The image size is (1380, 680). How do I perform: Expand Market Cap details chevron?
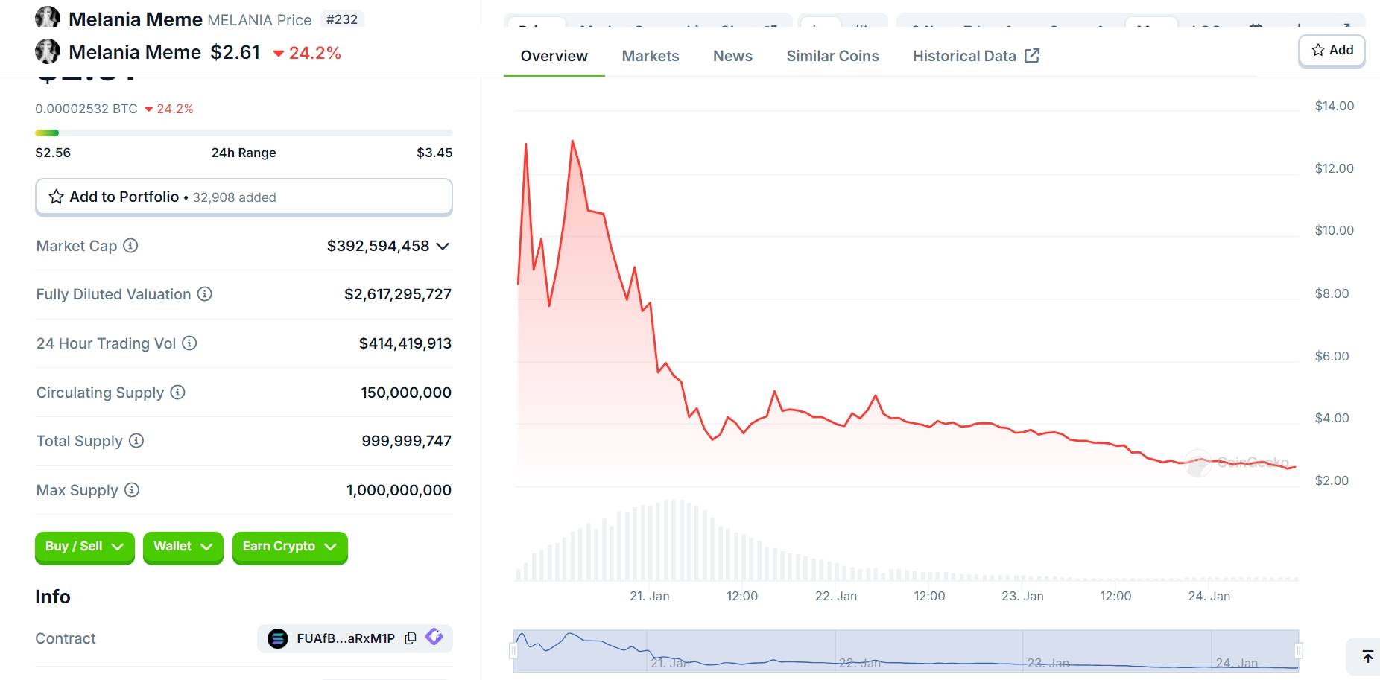[x=443, y=246]
